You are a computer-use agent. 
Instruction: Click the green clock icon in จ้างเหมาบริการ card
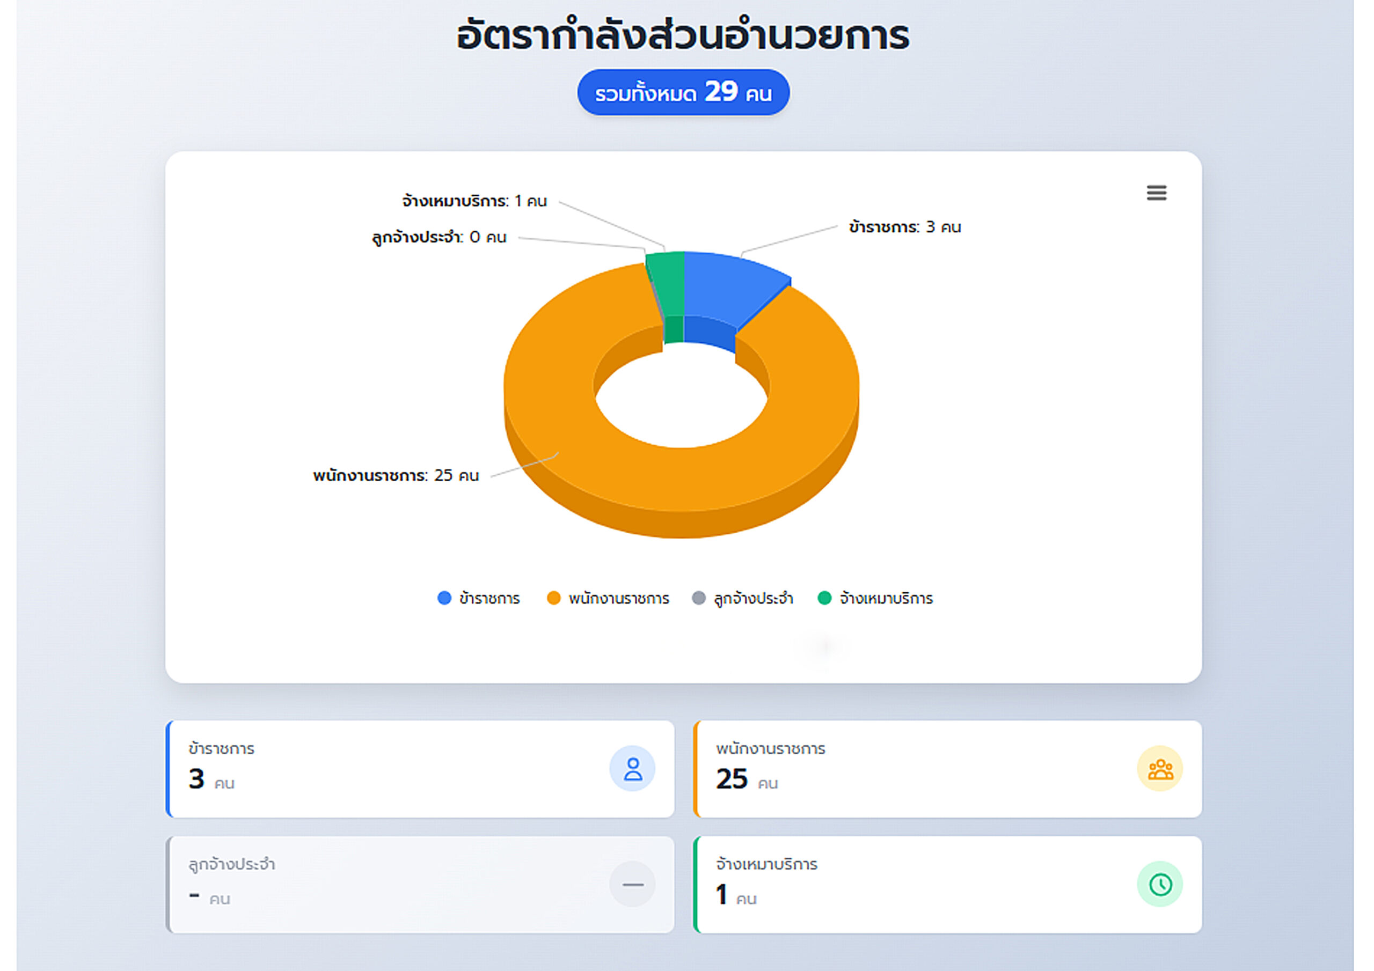click(x=1160, y=884)
